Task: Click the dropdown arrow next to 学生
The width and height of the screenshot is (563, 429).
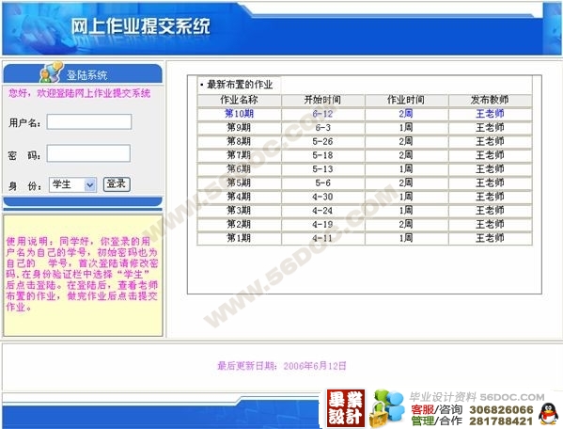Action: tap(90, 185)
